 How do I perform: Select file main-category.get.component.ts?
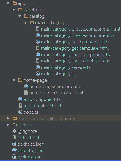tap(74, 42)
